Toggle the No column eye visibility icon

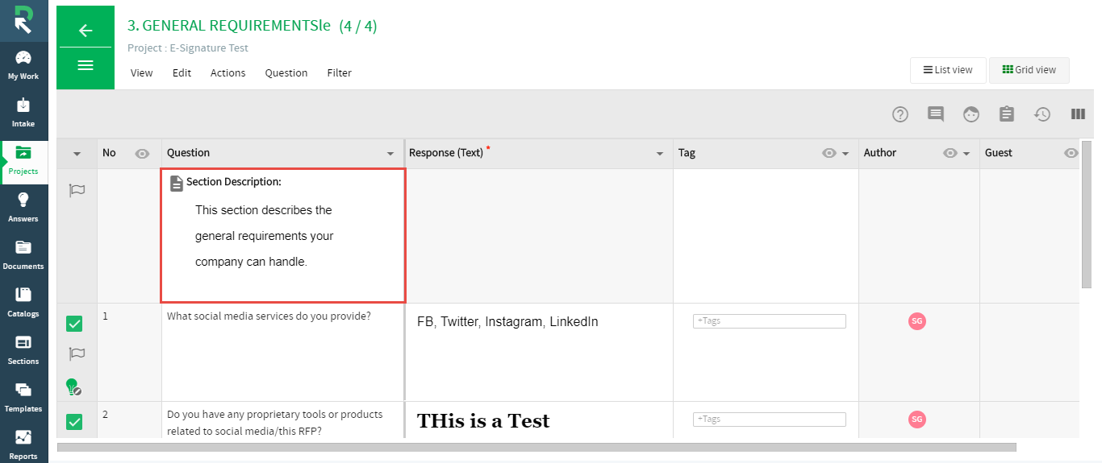[x=143, y=153]
